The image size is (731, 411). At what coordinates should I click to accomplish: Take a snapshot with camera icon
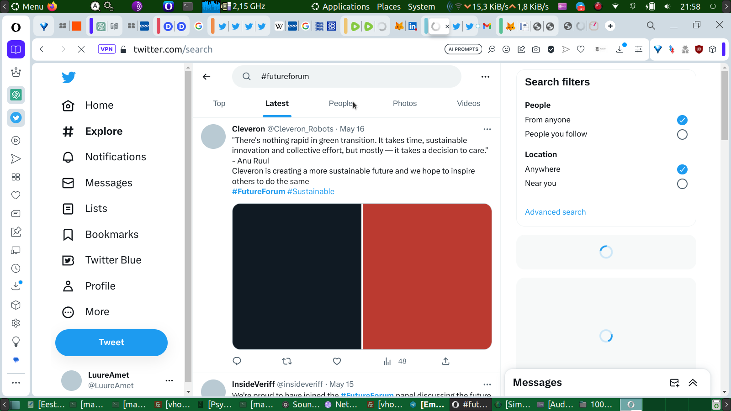536,49
